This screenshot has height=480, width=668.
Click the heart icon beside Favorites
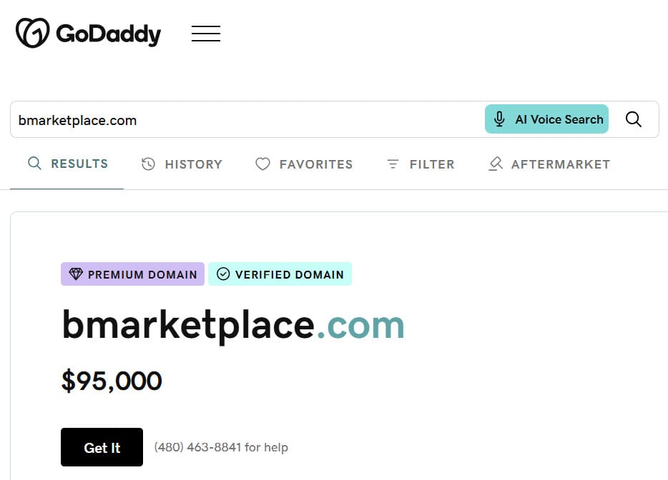coord(262,164)
